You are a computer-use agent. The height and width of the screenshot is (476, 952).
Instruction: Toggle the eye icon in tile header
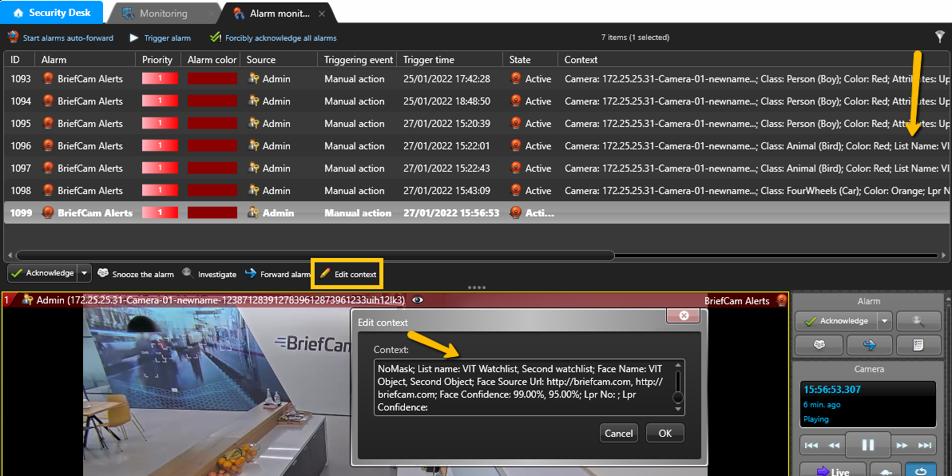pyautogui.click(x=418, y=300)
